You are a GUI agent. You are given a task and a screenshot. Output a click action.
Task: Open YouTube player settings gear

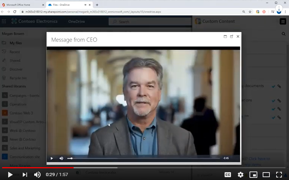(x=240, y=174)
